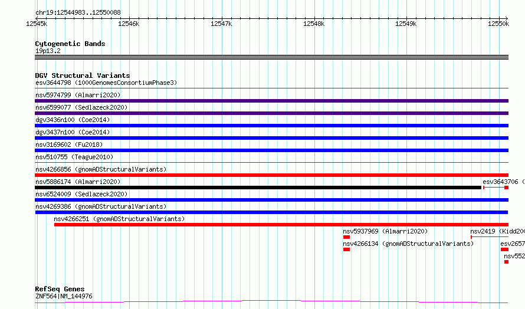Click the red block under the nsv552 label
Screen dimensions: 525x309
tap(506, 262)
